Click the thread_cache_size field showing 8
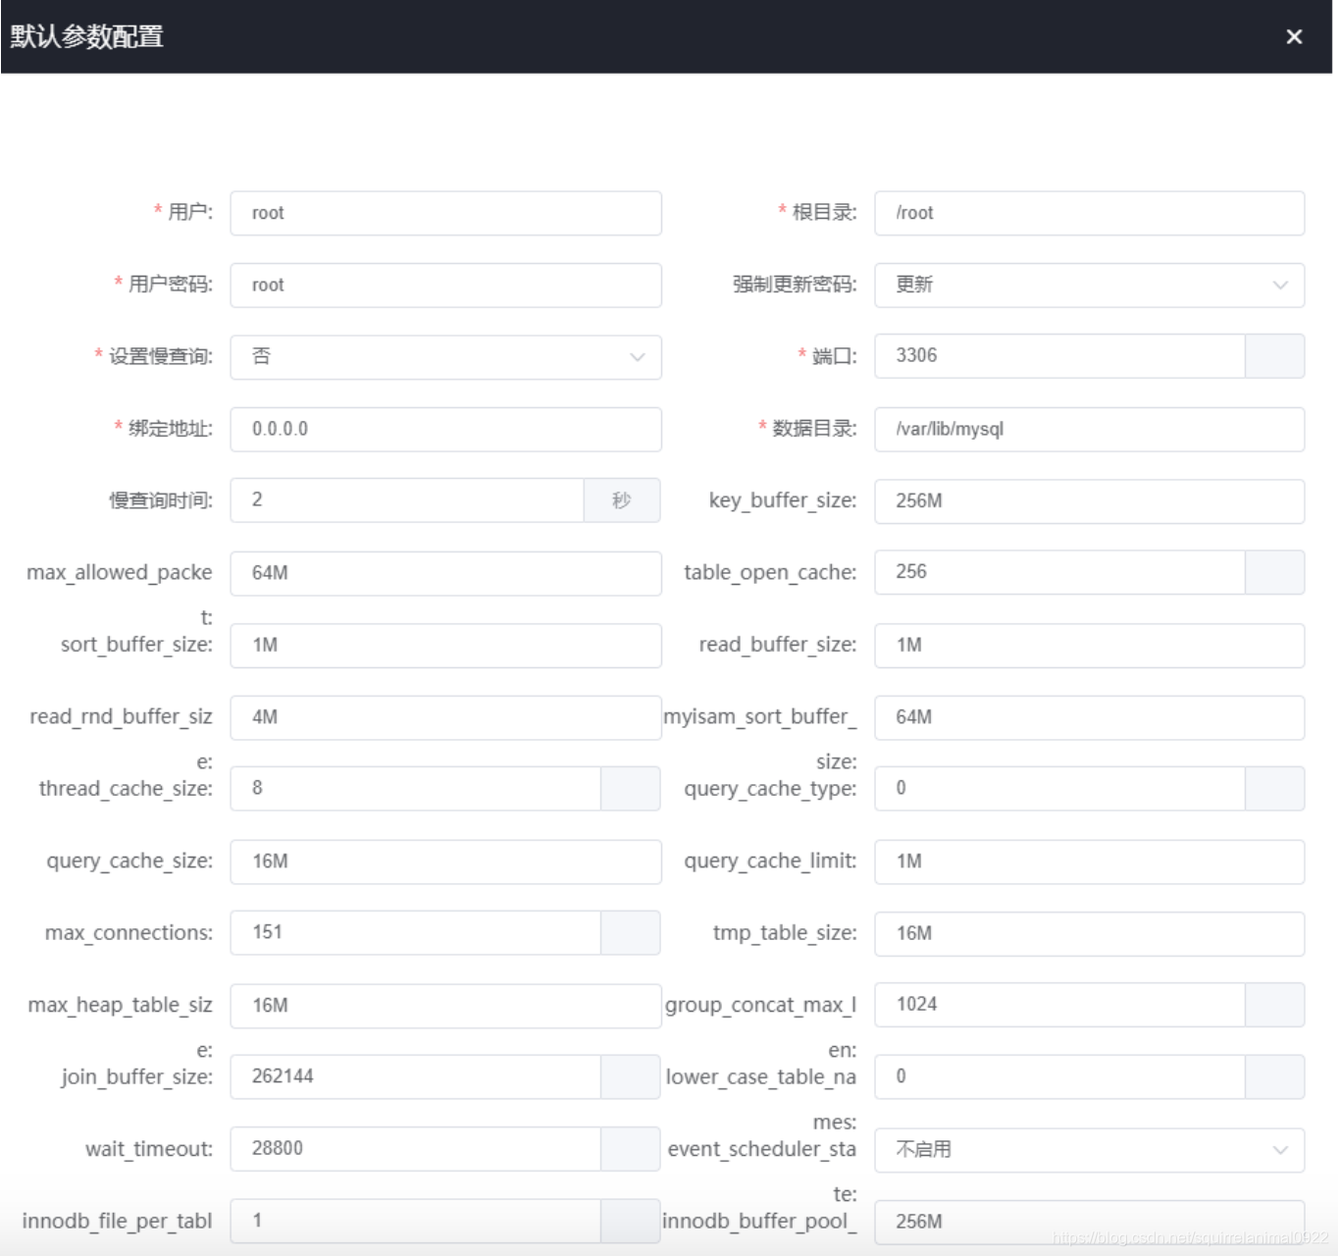 (x=415, y=789)
